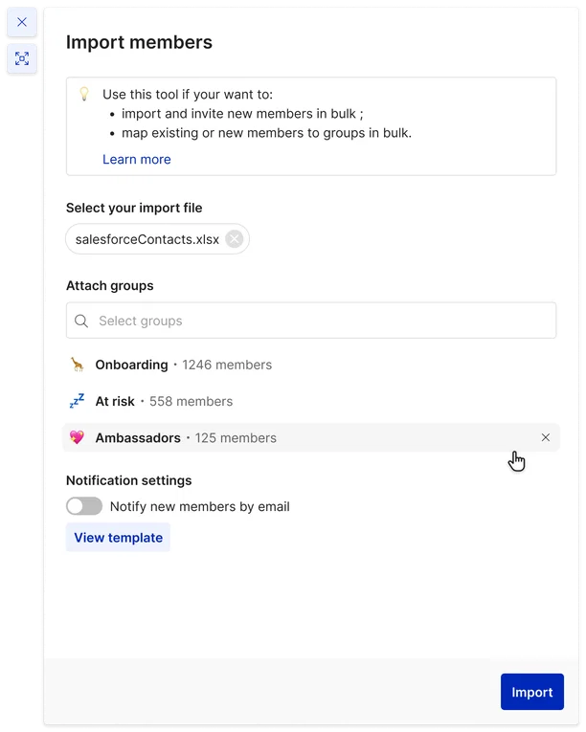Select the Ambassadors group row
The height and width of the screenshot is (732, 586).
coord(311,437)
